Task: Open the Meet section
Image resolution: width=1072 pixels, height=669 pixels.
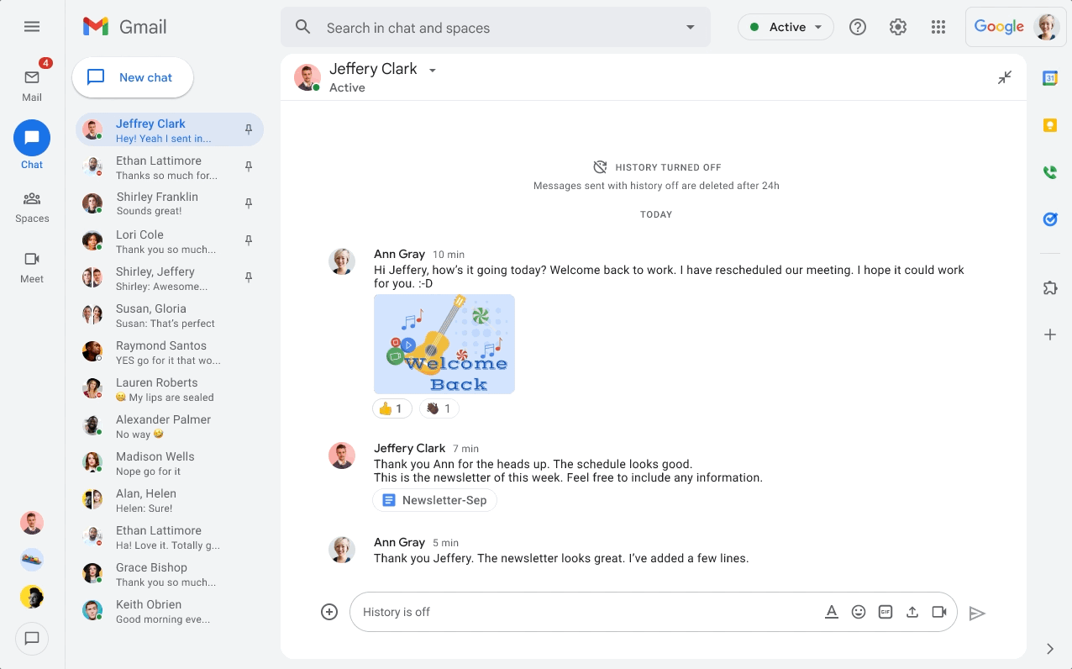Action: (32, 266)
